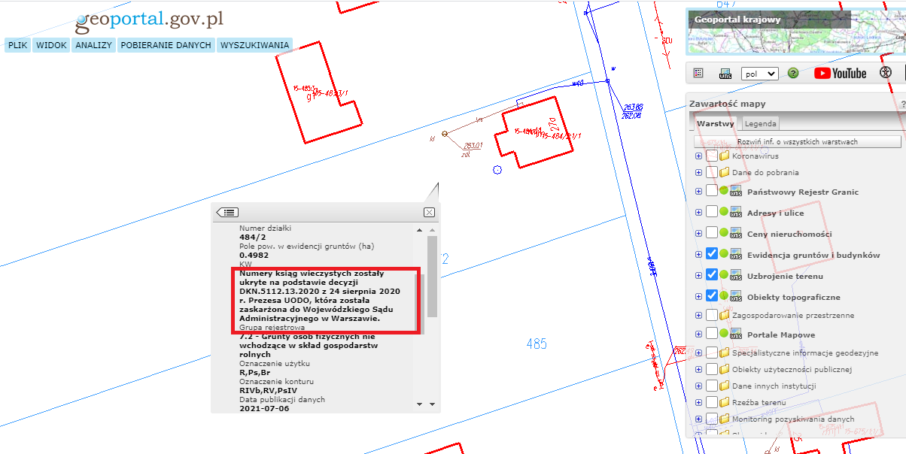Open the ANALIZY menu

(93, 45)
